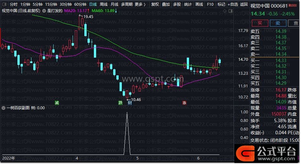Toggle the side panel icon above chart
Viewport: 301px width, 164px height.
coord(231,11)
